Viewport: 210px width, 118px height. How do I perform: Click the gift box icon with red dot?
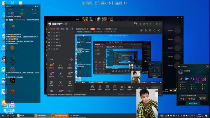click(141, 30)
